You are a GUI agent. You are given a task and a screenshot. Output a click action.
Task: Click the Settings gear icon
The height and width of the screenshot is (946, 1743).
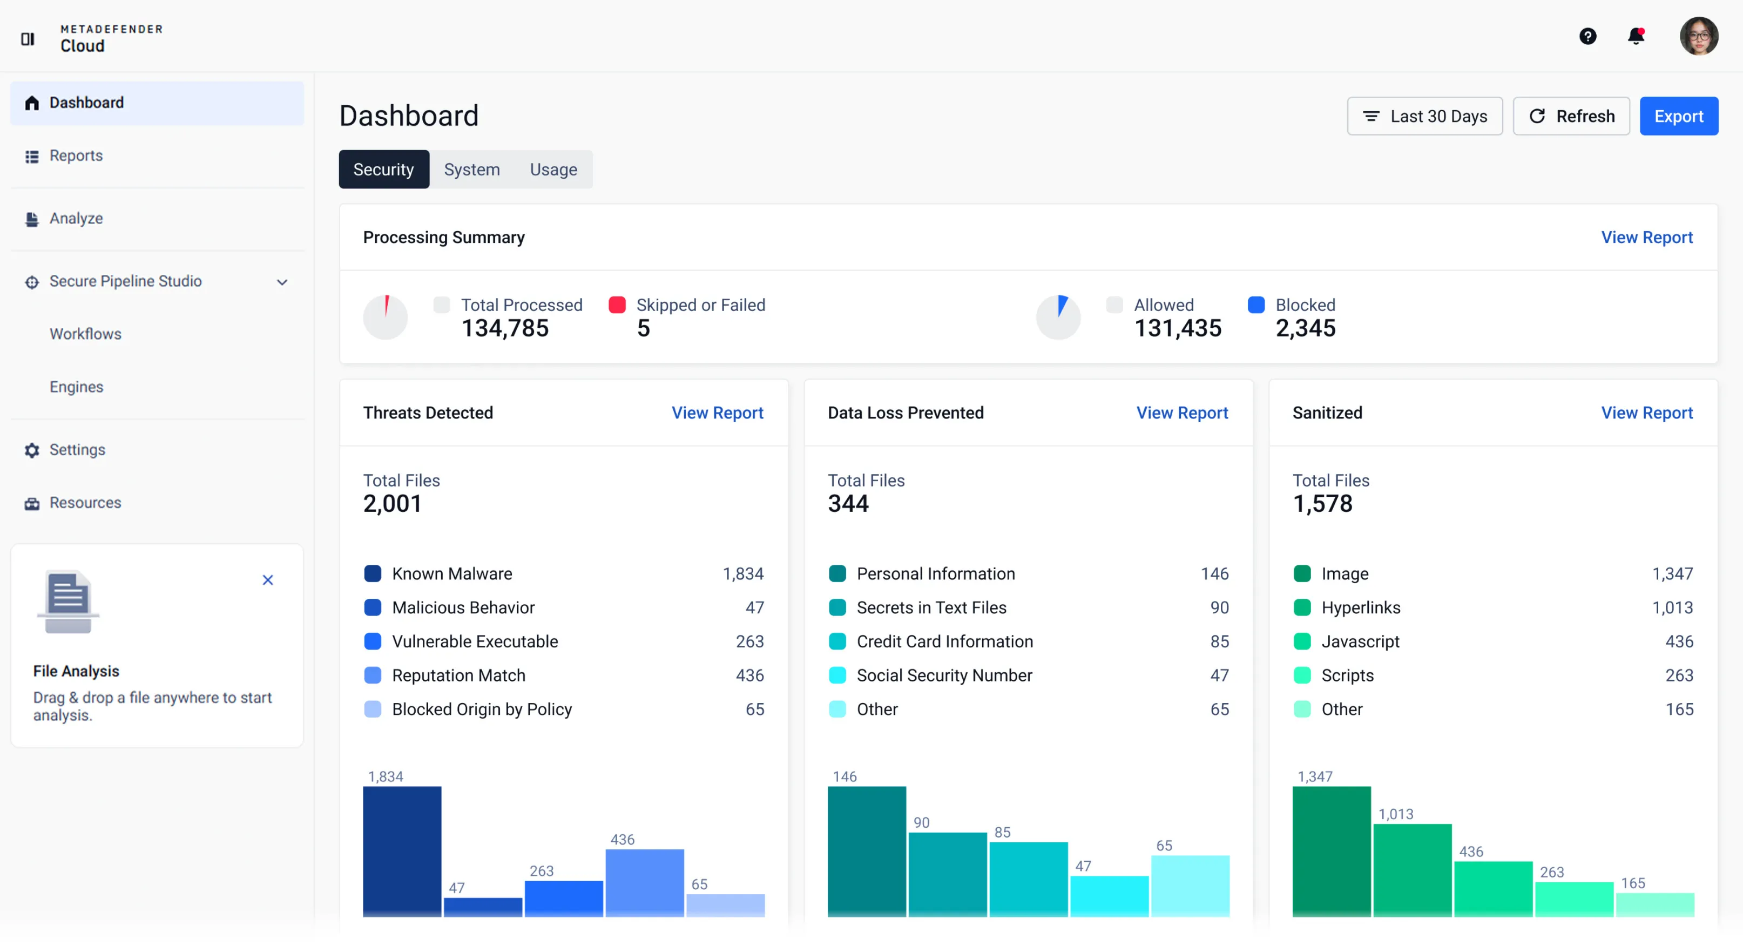coord(32,450)
